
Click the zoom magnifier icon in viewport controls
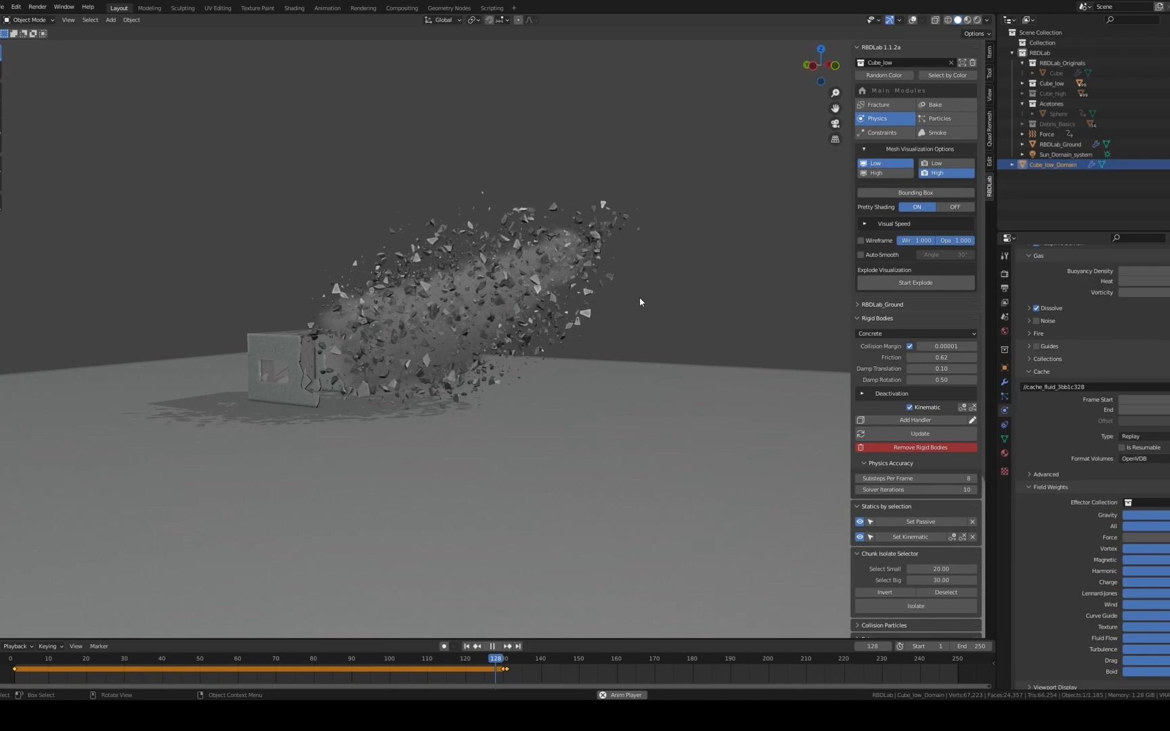tap(835, 93)
